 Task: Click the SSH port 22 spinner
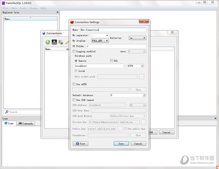pyautogui.click(x=145, y=105)
